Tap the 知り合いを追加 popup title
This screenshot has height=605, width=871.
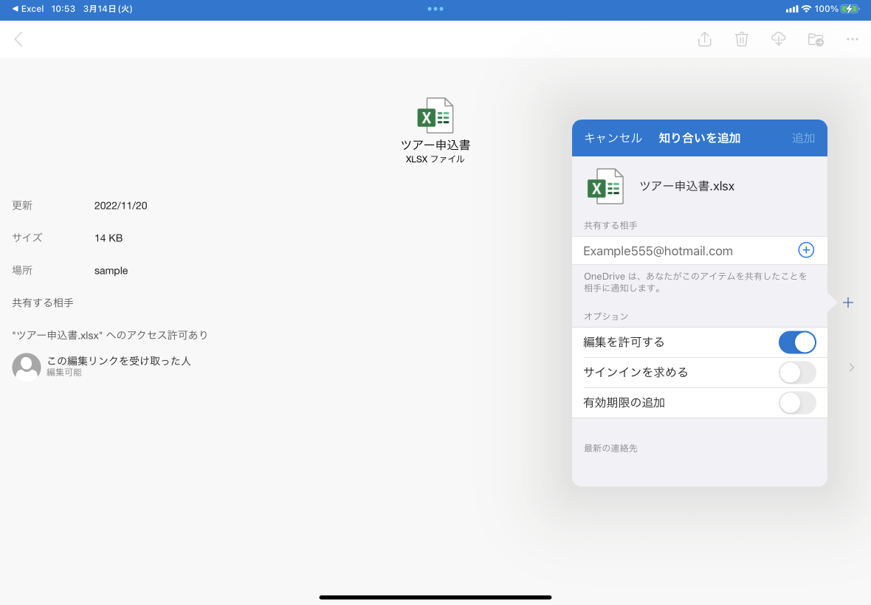pyautogui.click(x=699, y=138)
